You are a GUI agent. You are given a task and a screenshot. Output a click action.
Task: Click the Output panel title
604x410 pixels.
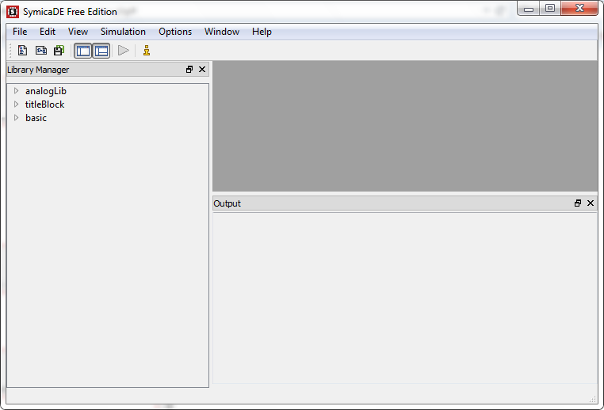[227, 203]
